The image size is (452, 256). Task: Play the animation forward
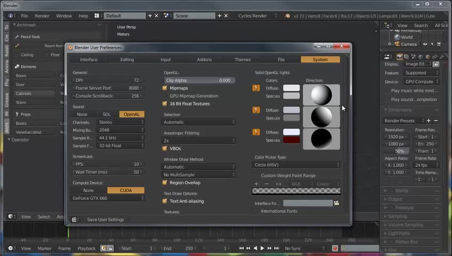[262, 248]
